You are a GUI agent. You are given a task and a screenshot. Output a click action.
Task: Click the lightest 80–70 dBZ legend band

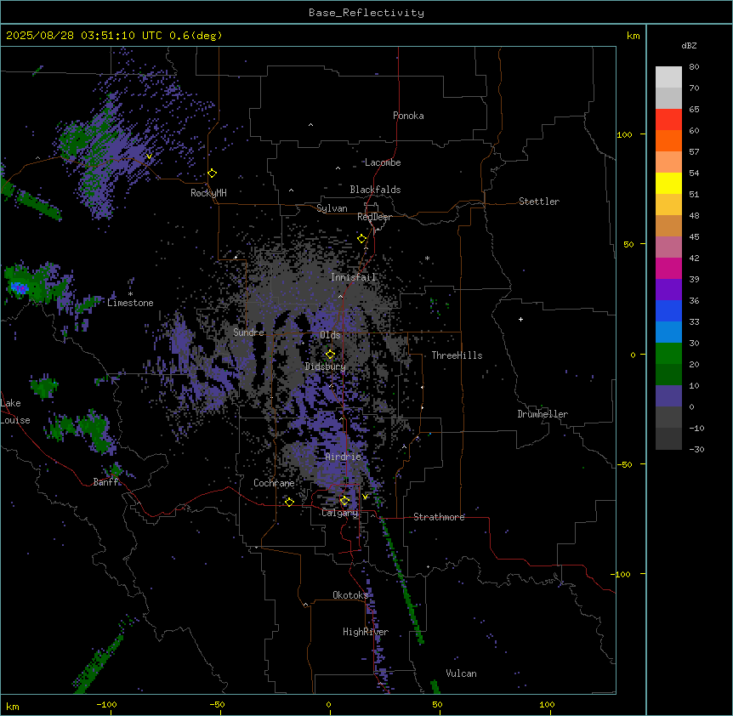tap(668, 77)
